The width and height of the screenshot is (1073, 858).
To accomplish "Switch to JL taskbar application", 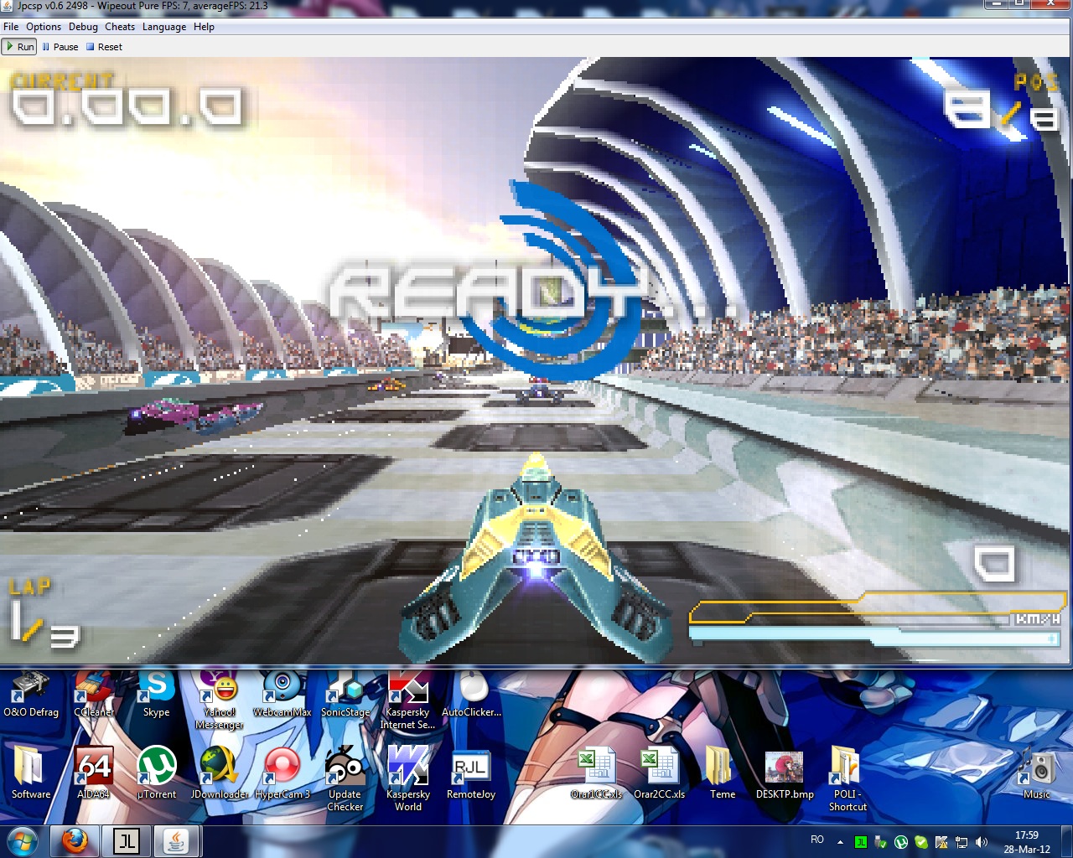I will tap(127, 841).
